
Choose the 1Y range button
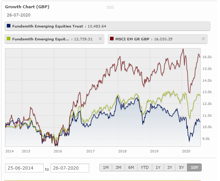(x=158, y=167)
